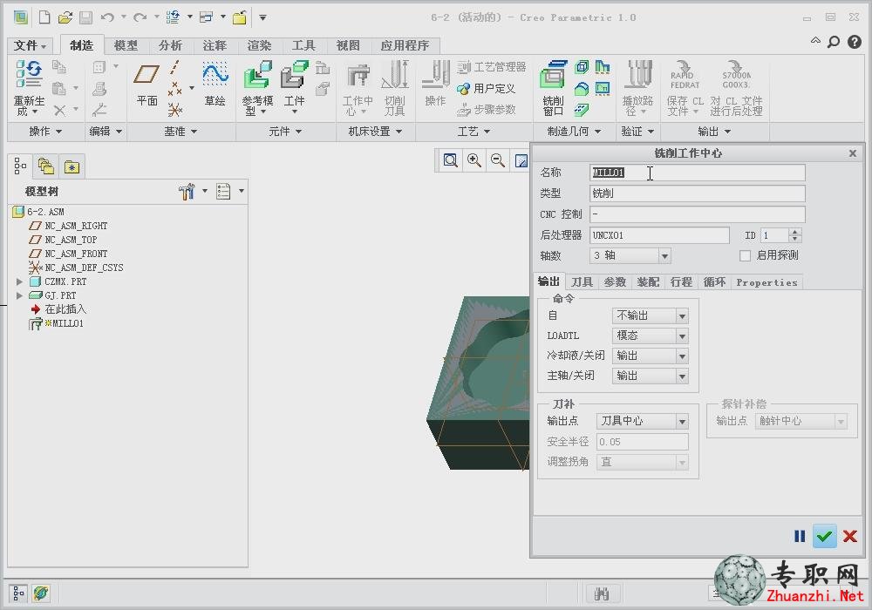
Task: Open model tree settings hammer icon
Action: (187, 191)
